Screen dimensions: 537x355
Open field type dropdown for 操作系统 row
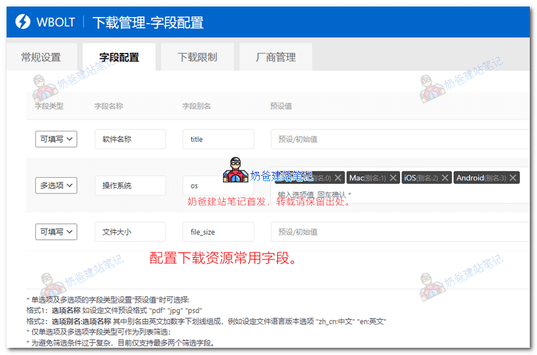(x=56, y=185)
